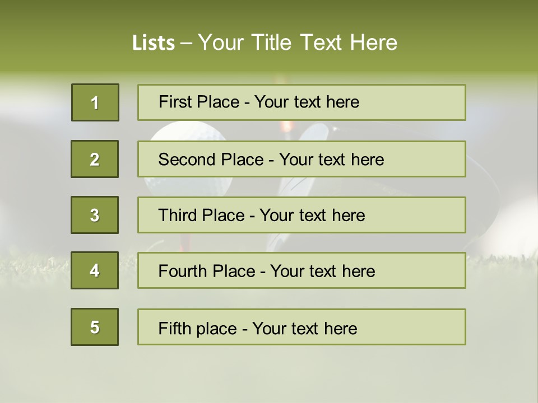
Task: Click the number 5 green square
Action: click(95, 327)
